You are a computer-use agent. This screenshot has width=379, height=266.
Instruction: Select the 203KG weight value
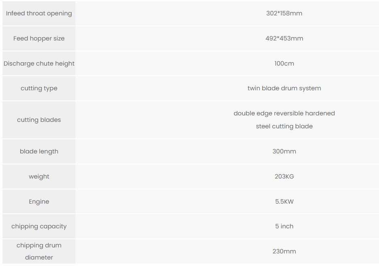[284, 177]
